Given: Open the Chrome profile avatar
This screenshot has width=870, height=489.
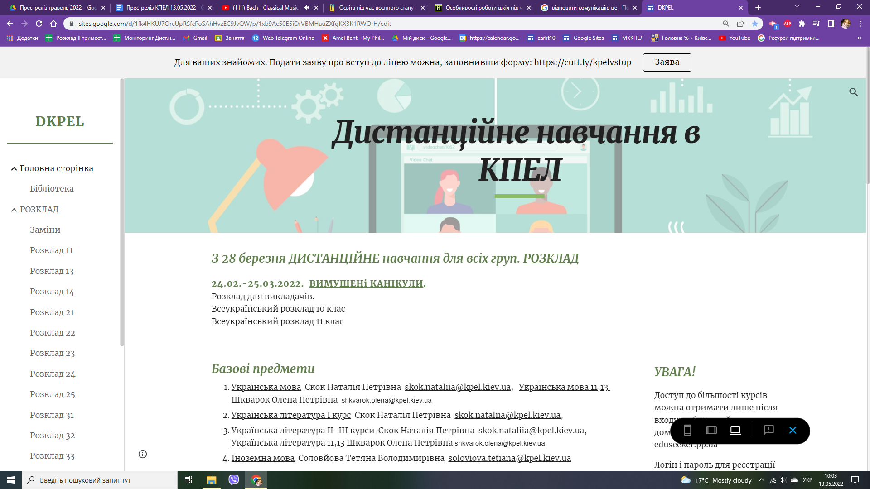Looking at the screenshot, I should [x=846, y=24].
